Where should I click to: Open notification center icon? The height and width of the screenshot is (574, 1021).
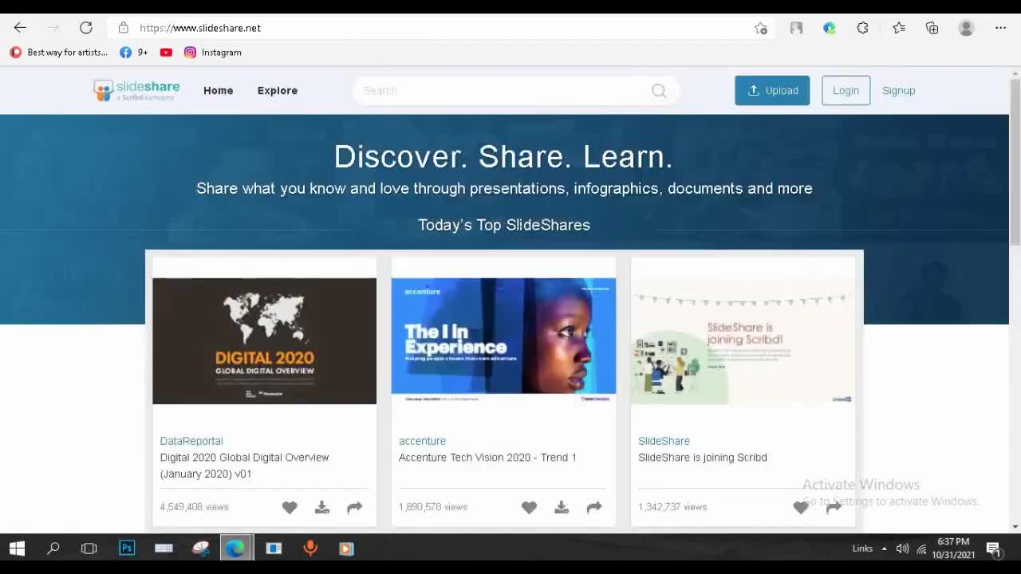click(x=993, y=548)
